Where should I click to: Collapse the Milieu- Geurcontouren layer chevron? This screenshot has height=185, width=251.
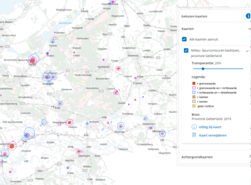(247, 51)
